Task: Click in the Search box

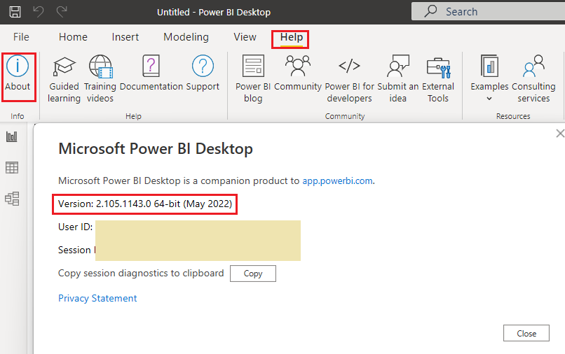Action: point(489,11)
